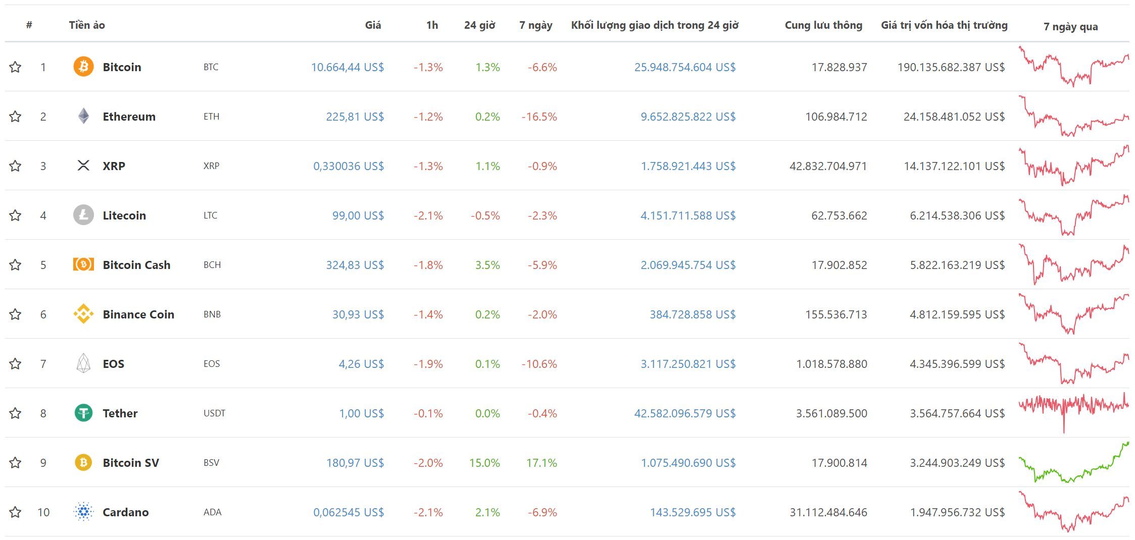This screenshot has width=1135, height=540.
Task: Open Bitcoin 7-day sparkline chart
Action: tap(1074, 67)
